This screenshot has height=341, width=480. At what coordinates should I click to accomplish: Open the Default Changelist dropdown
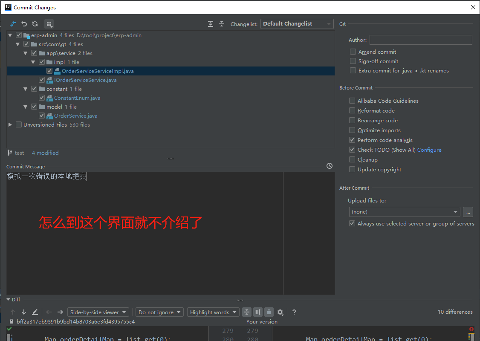coord(297,24)
